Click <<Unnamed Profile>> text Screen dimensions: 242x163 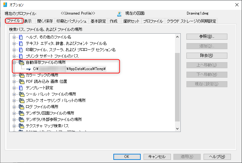click(78, 13)
